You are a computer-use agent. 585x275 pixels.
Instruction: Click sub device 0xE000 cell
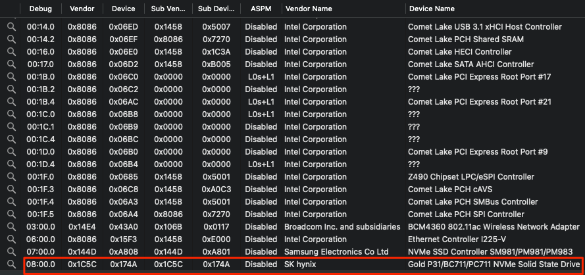click(216, 239)
